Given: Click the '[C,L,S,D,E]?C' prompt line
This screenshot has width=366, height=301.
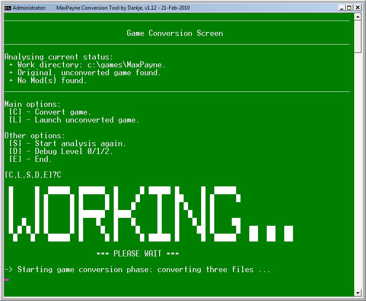Looking at the screenshot, I should (33, 175).
